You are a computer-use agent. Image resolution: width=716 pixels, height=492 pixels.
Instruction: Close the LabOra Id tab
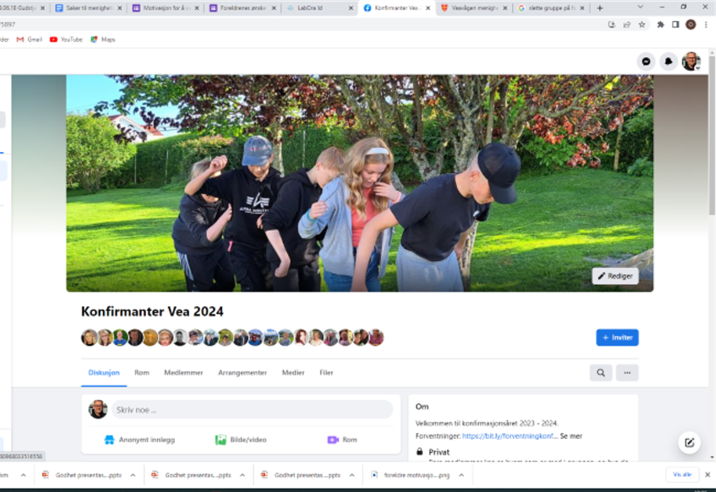[351, 8]
